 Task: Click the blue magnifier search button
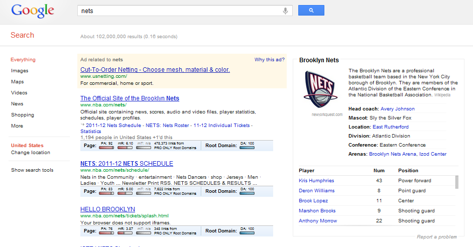coord(311,10)
